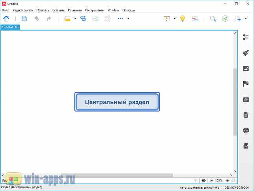Open search with the magnifier icon
Screen dimensions: 254x191
[x=213, y=19]
